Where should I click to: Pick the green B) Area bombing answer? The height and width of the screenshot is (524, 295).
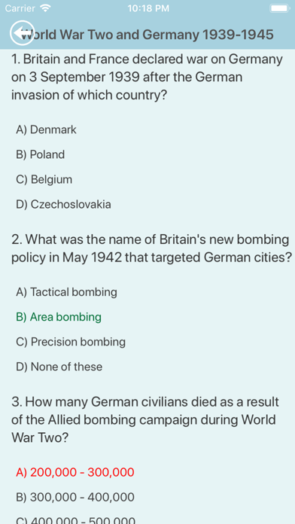click(59, 317)
